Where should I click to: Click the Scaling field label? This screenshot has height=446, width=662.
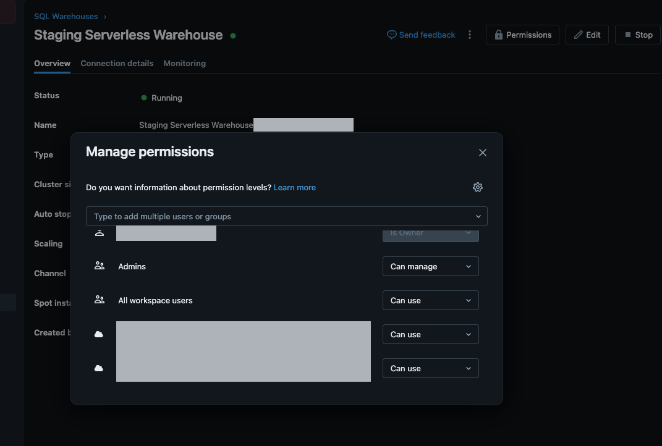(x=48, y=243)
